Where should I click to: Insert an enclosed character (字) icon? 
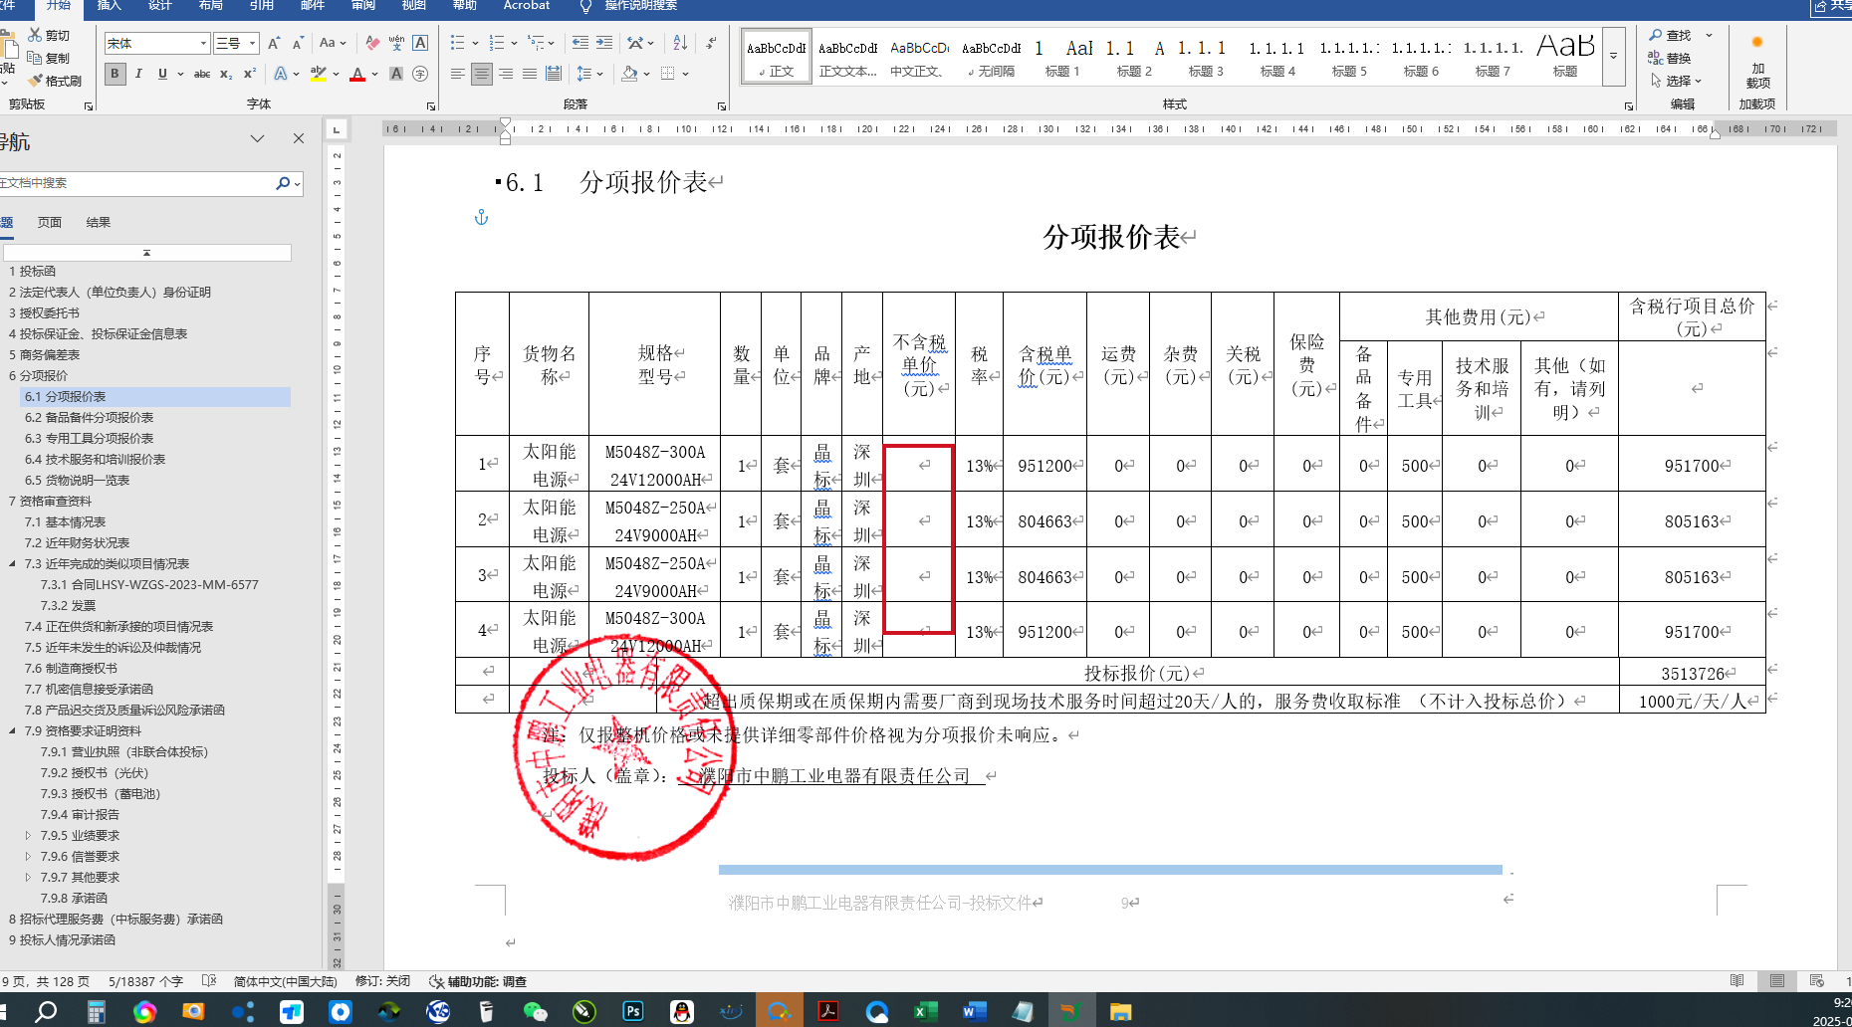(x=420, y=74)
